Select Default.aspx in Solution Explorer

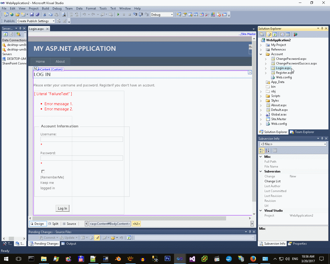point(279,110)
